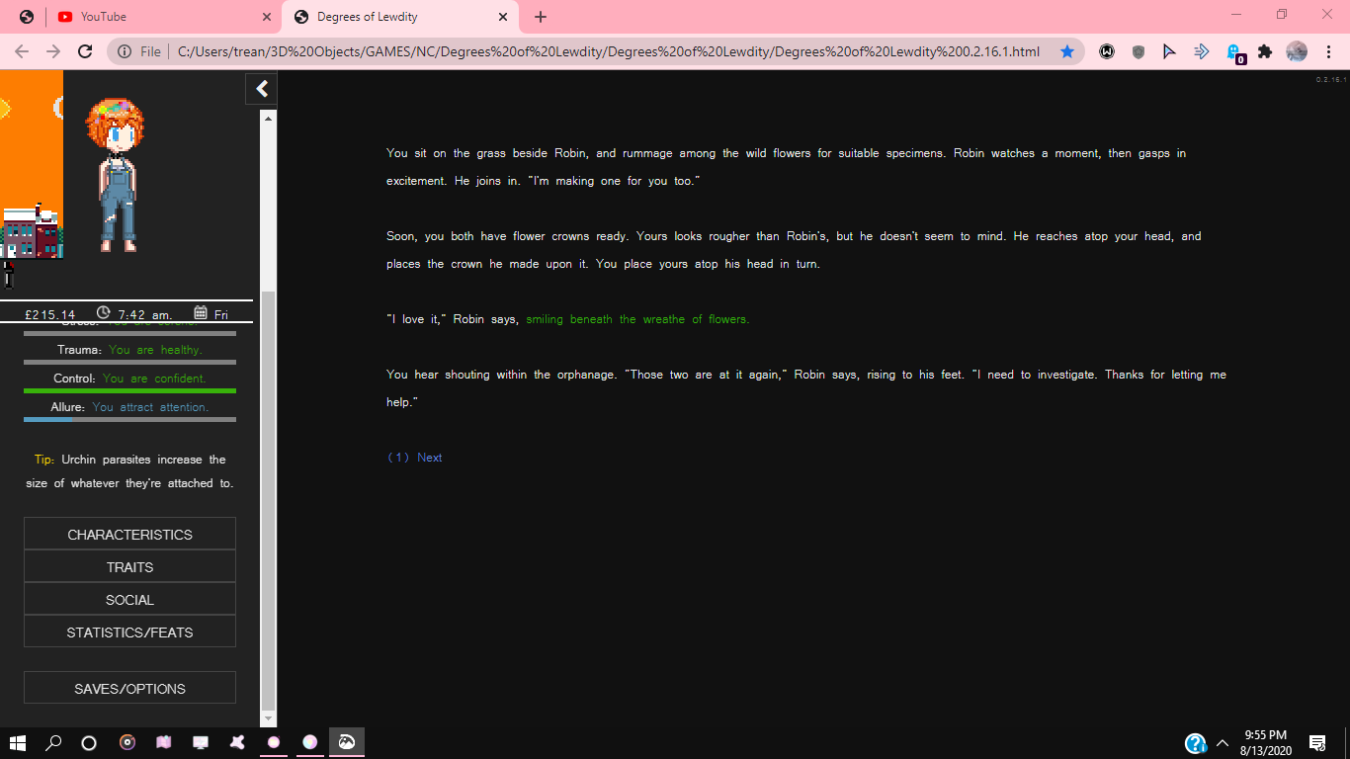Click the orange-haired character sprite

click(116, 176)
